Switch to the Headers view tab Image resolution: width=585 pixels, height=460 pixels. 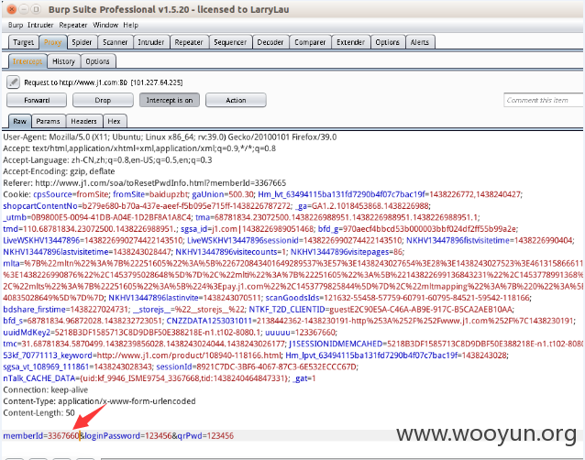(83, 121)
